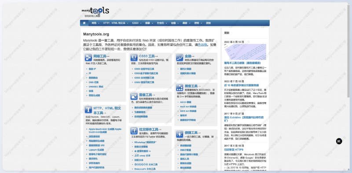Open the image to data URI link
Screen dimensions: 352x173
(x=96, y=145)
